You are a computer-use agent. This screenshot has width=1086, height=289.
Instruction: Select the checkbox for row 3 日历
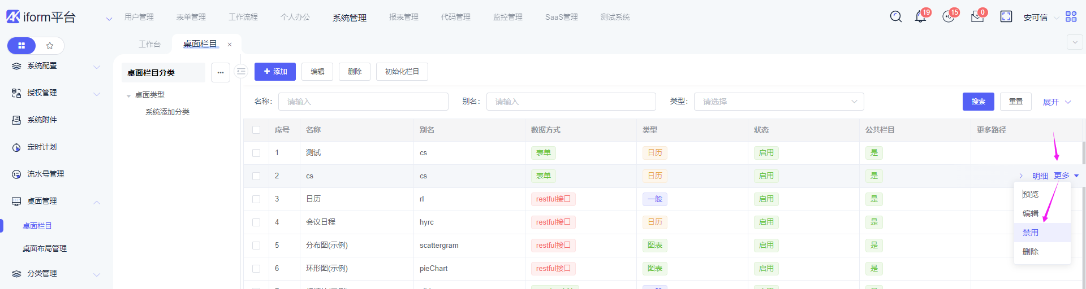[256, 199]
